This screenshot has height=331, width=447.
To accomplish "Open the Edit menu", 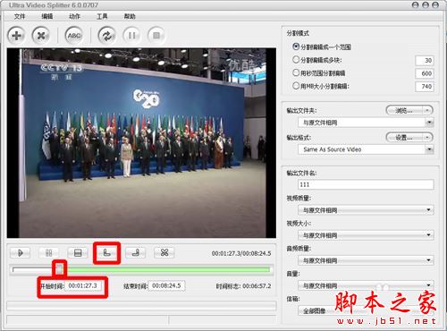I will (x=47, y=16).
